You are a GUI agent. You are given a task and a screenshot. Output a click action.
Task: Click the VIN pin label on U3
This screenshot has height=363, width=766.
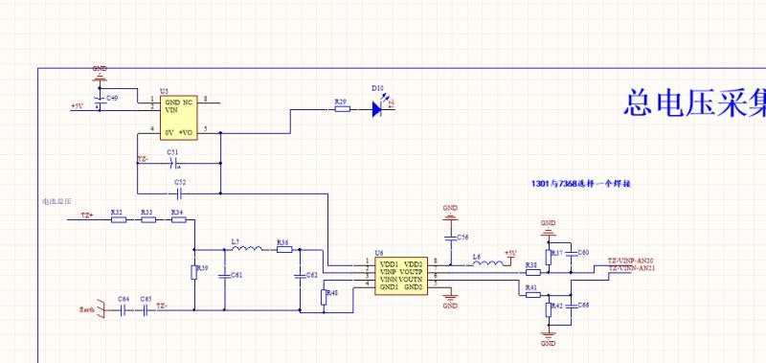[171, 110]
